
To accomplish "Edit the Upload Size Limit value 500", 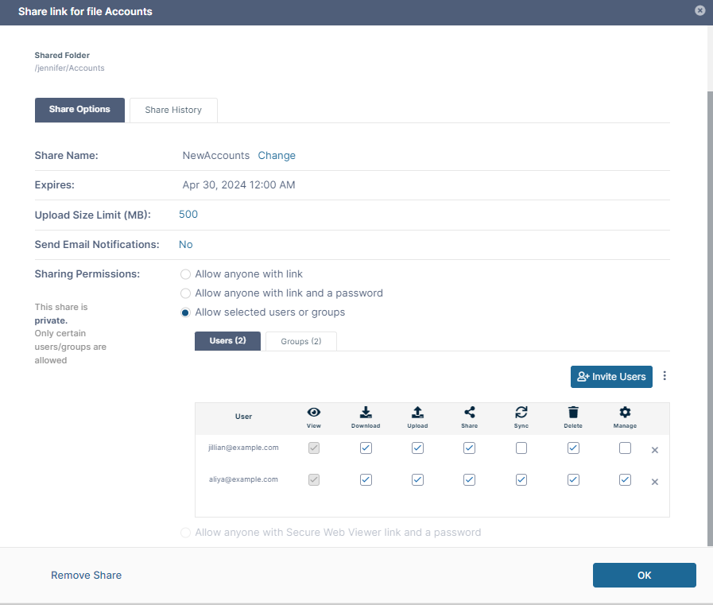I will pyautogui.click(x=188, y=215).
